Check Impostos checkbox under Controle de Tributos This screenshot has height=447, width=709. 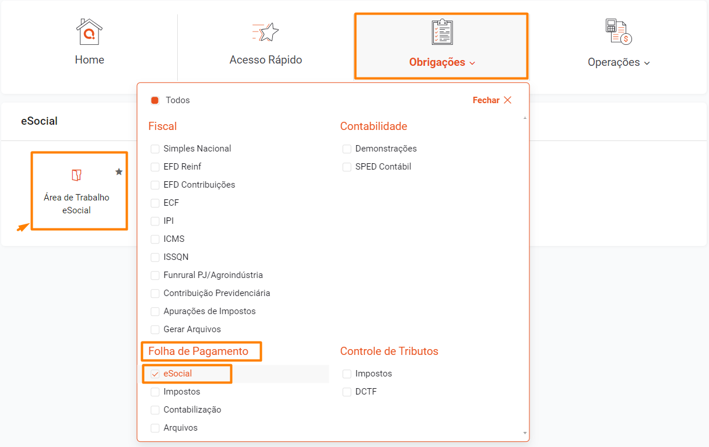tap(347, 374)
